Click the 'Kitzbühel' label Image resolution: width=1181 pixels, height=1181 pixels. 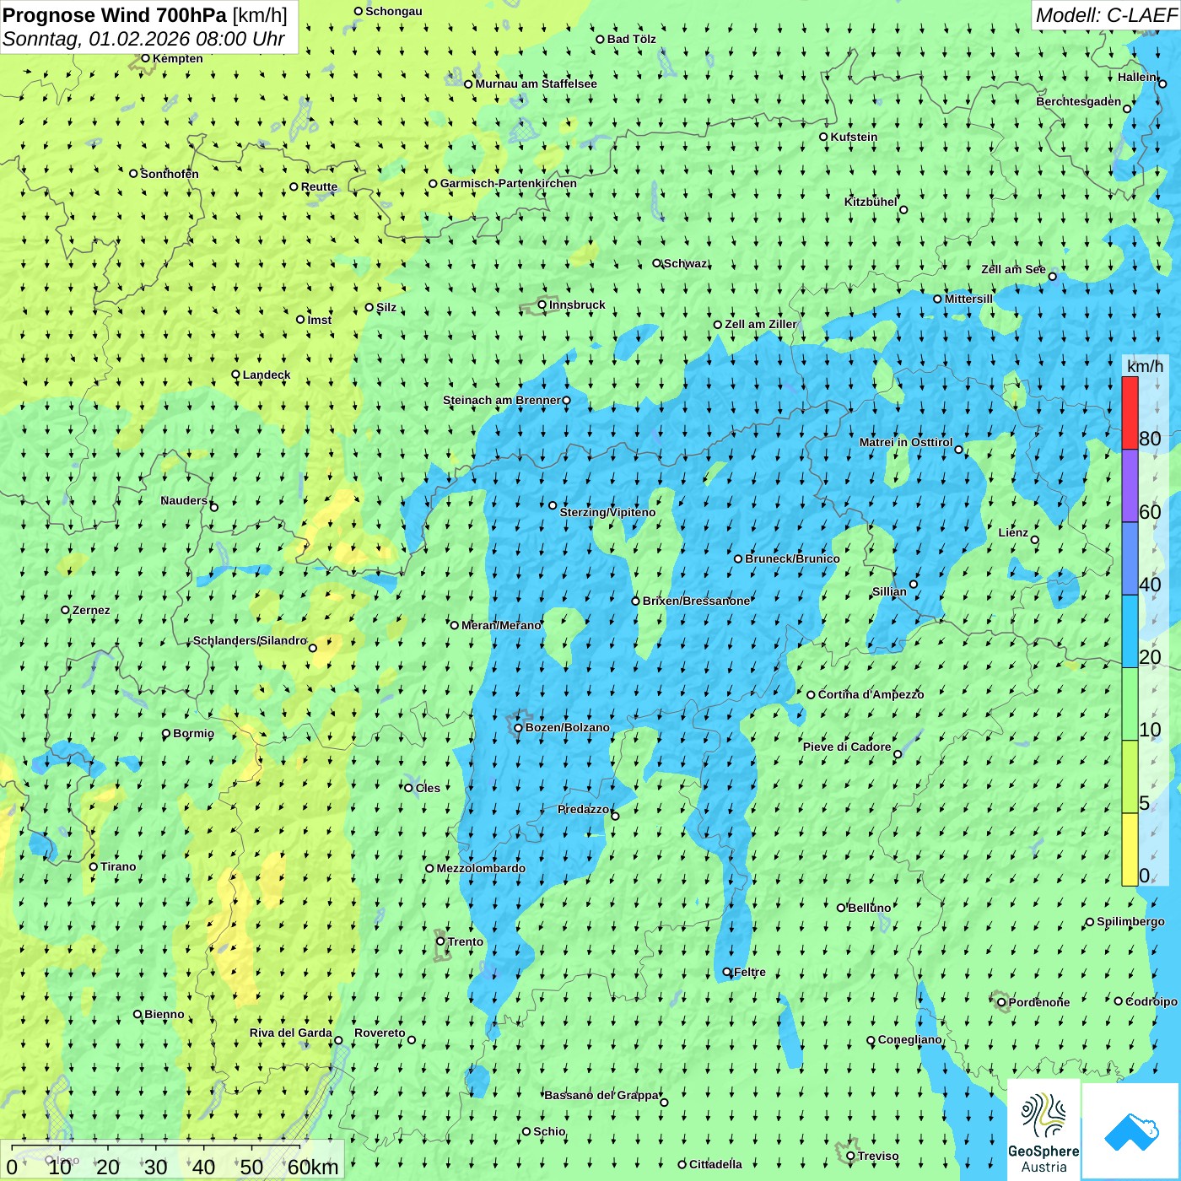[x=871, y=202]
